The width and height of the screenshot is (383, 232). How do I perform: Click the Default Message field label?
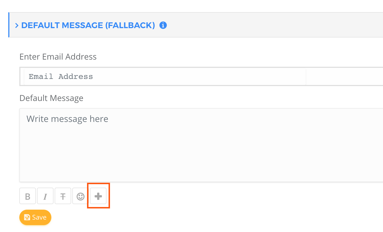[51, 98]
